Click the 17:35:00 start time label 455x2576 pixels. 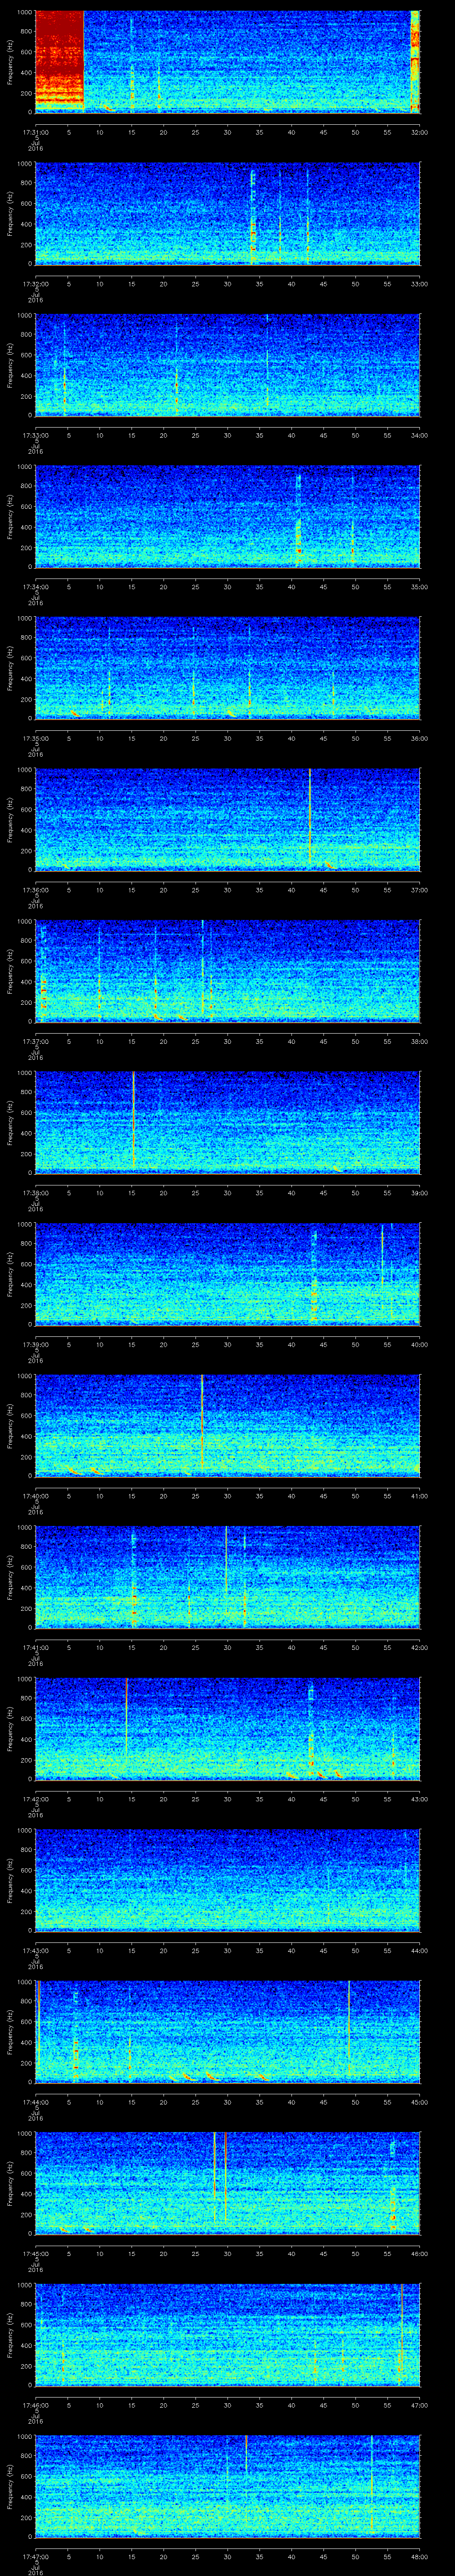point(35,738)
